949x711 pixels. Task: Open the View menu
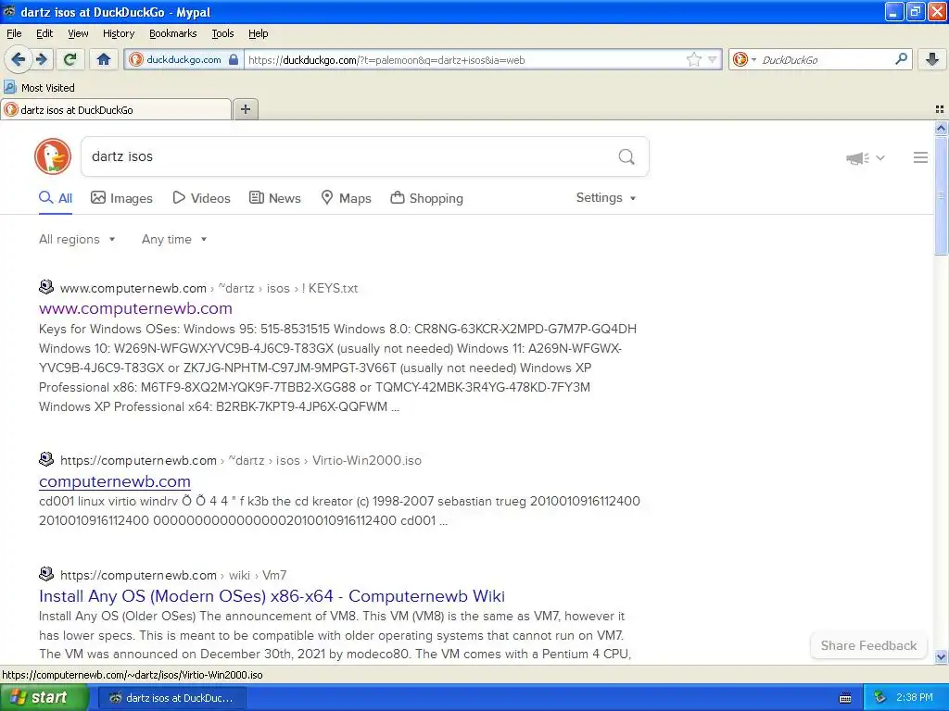pyautogui.click(x=78, y=33)
